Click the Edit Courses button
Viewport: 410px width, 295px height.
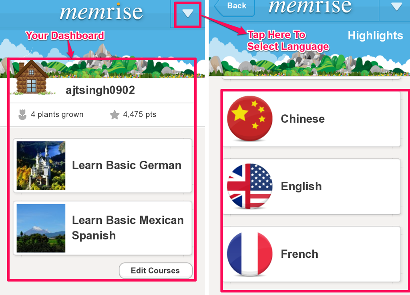click(156, 271)
